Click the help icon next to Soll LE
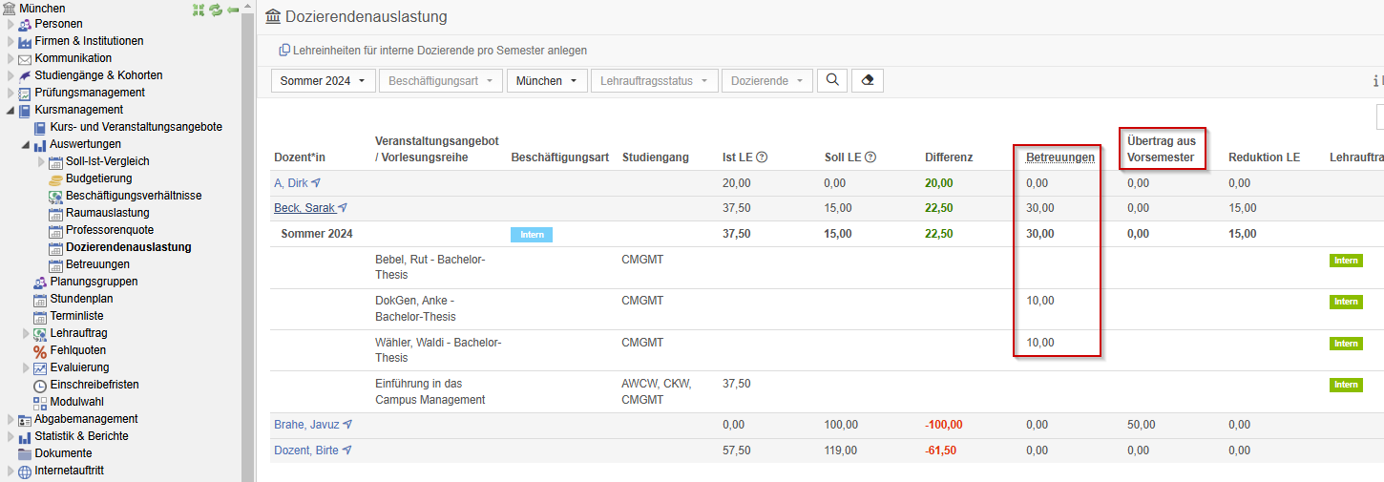This screenshot has height=482, width=1384. click(x=870, y=157)
